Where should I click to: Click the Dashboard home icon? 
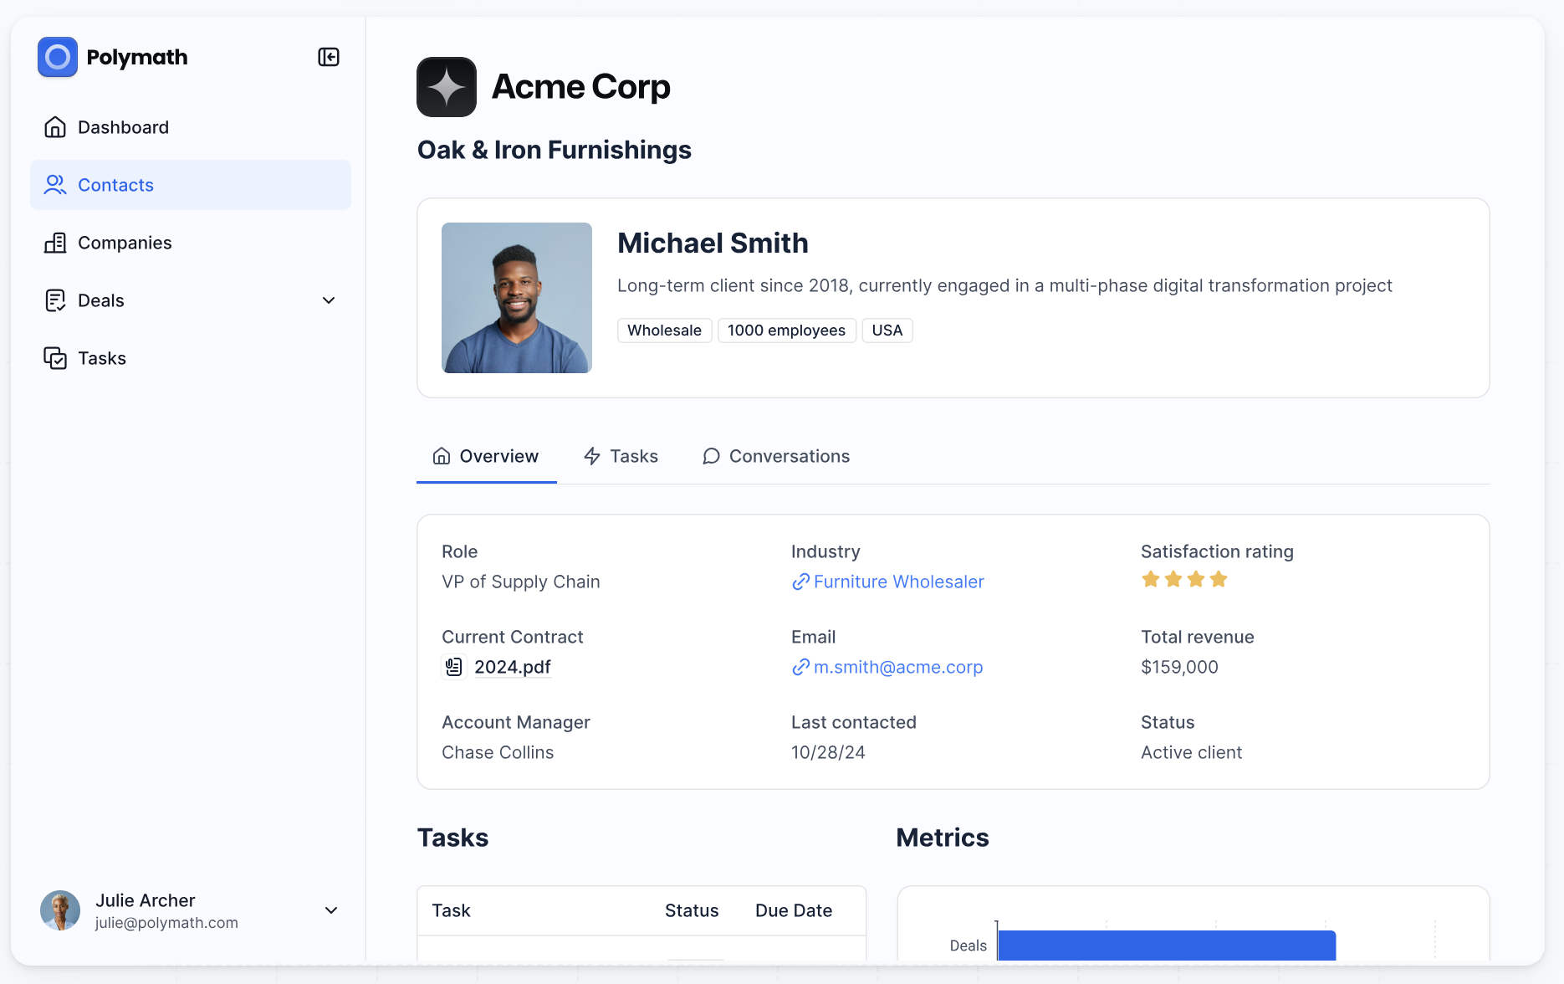coord(55,127)
